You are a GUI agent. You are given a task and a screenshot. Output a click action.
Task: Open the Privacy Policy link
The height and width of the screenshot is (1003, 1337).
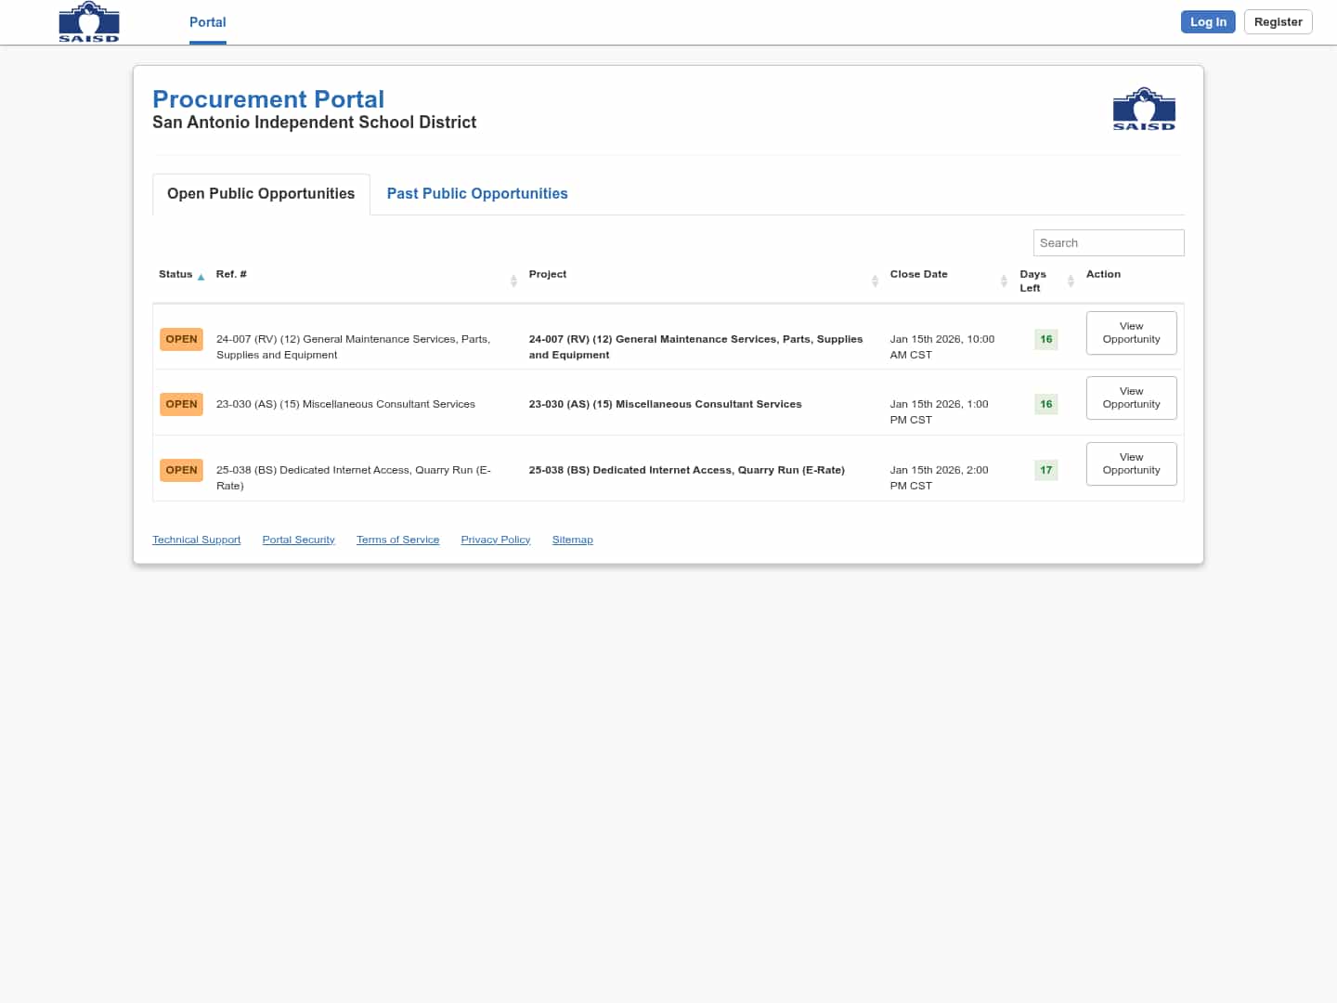coord(495,540)
